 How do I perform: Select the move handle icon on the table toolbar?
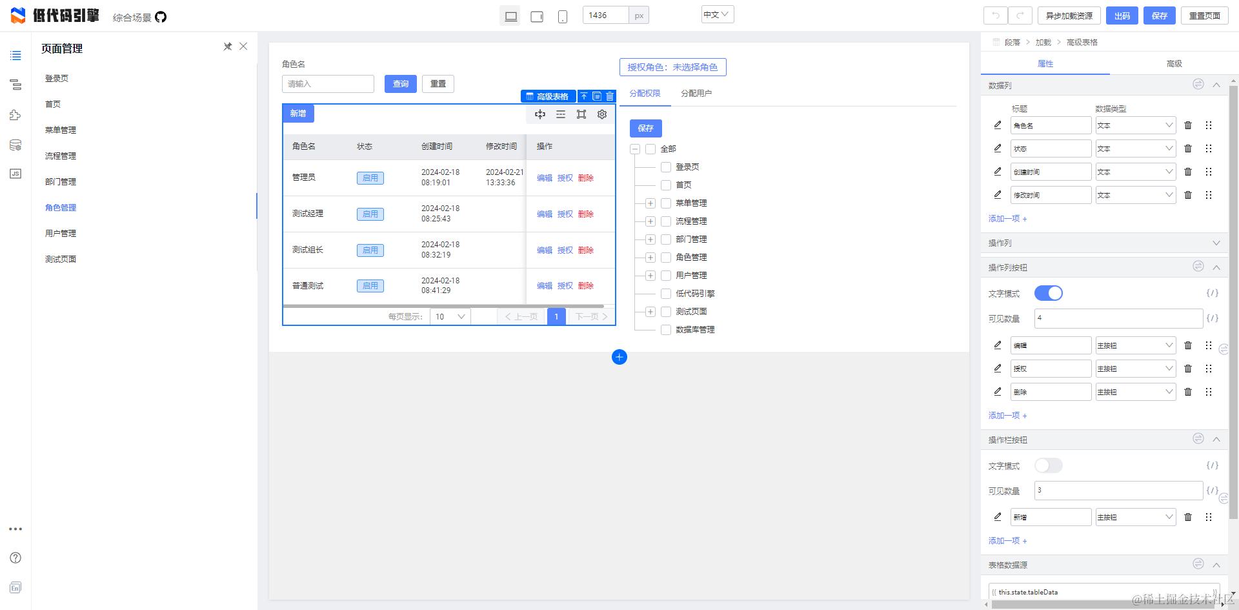click(x=540, y=114)
